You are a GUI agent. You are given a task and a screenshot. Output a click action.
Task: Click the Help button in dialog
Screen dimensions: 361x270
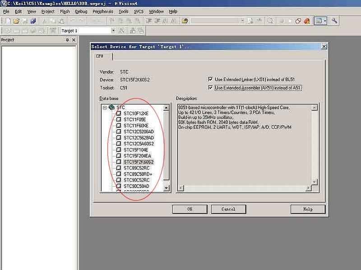point(308,209)
